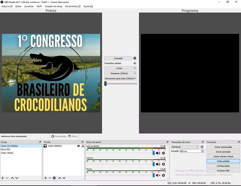Expand the Desvanecer para preto dropdown

tap(135, 79)
